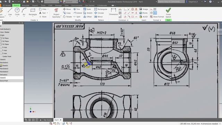Select the Dimension tool
This screenshot has height=125, width=222.
tap(113, 11)
